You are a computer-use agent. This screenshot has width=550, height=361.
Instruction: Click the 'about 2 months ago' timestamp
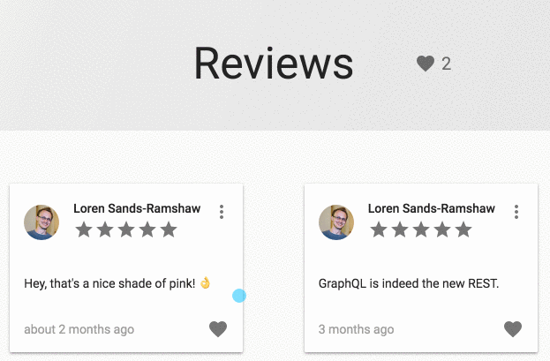tap(79, 329)
